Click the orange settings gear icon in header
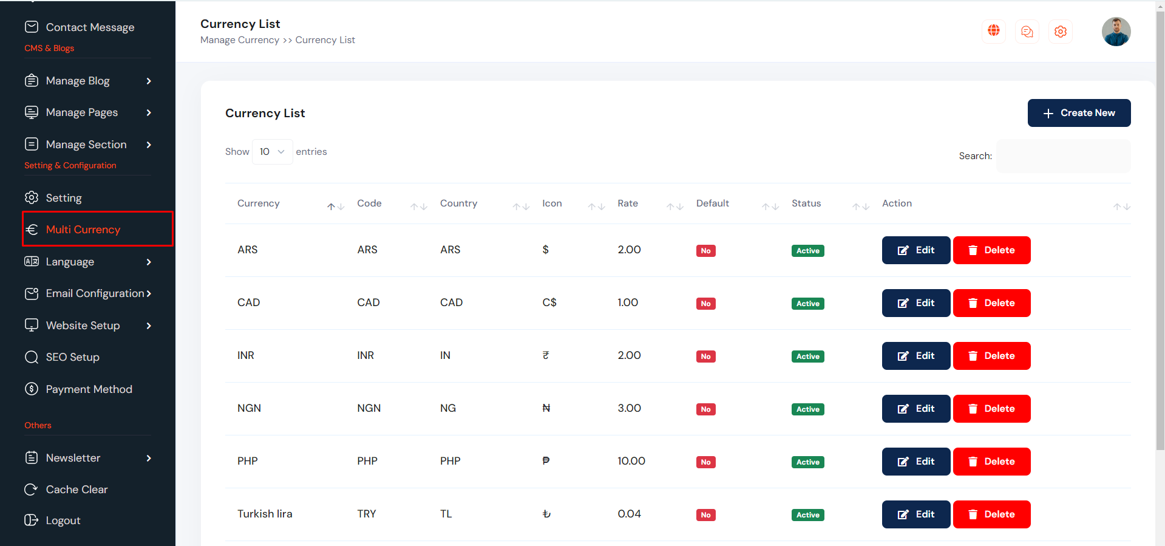 pyautogui.click(x=1061, y=32)
